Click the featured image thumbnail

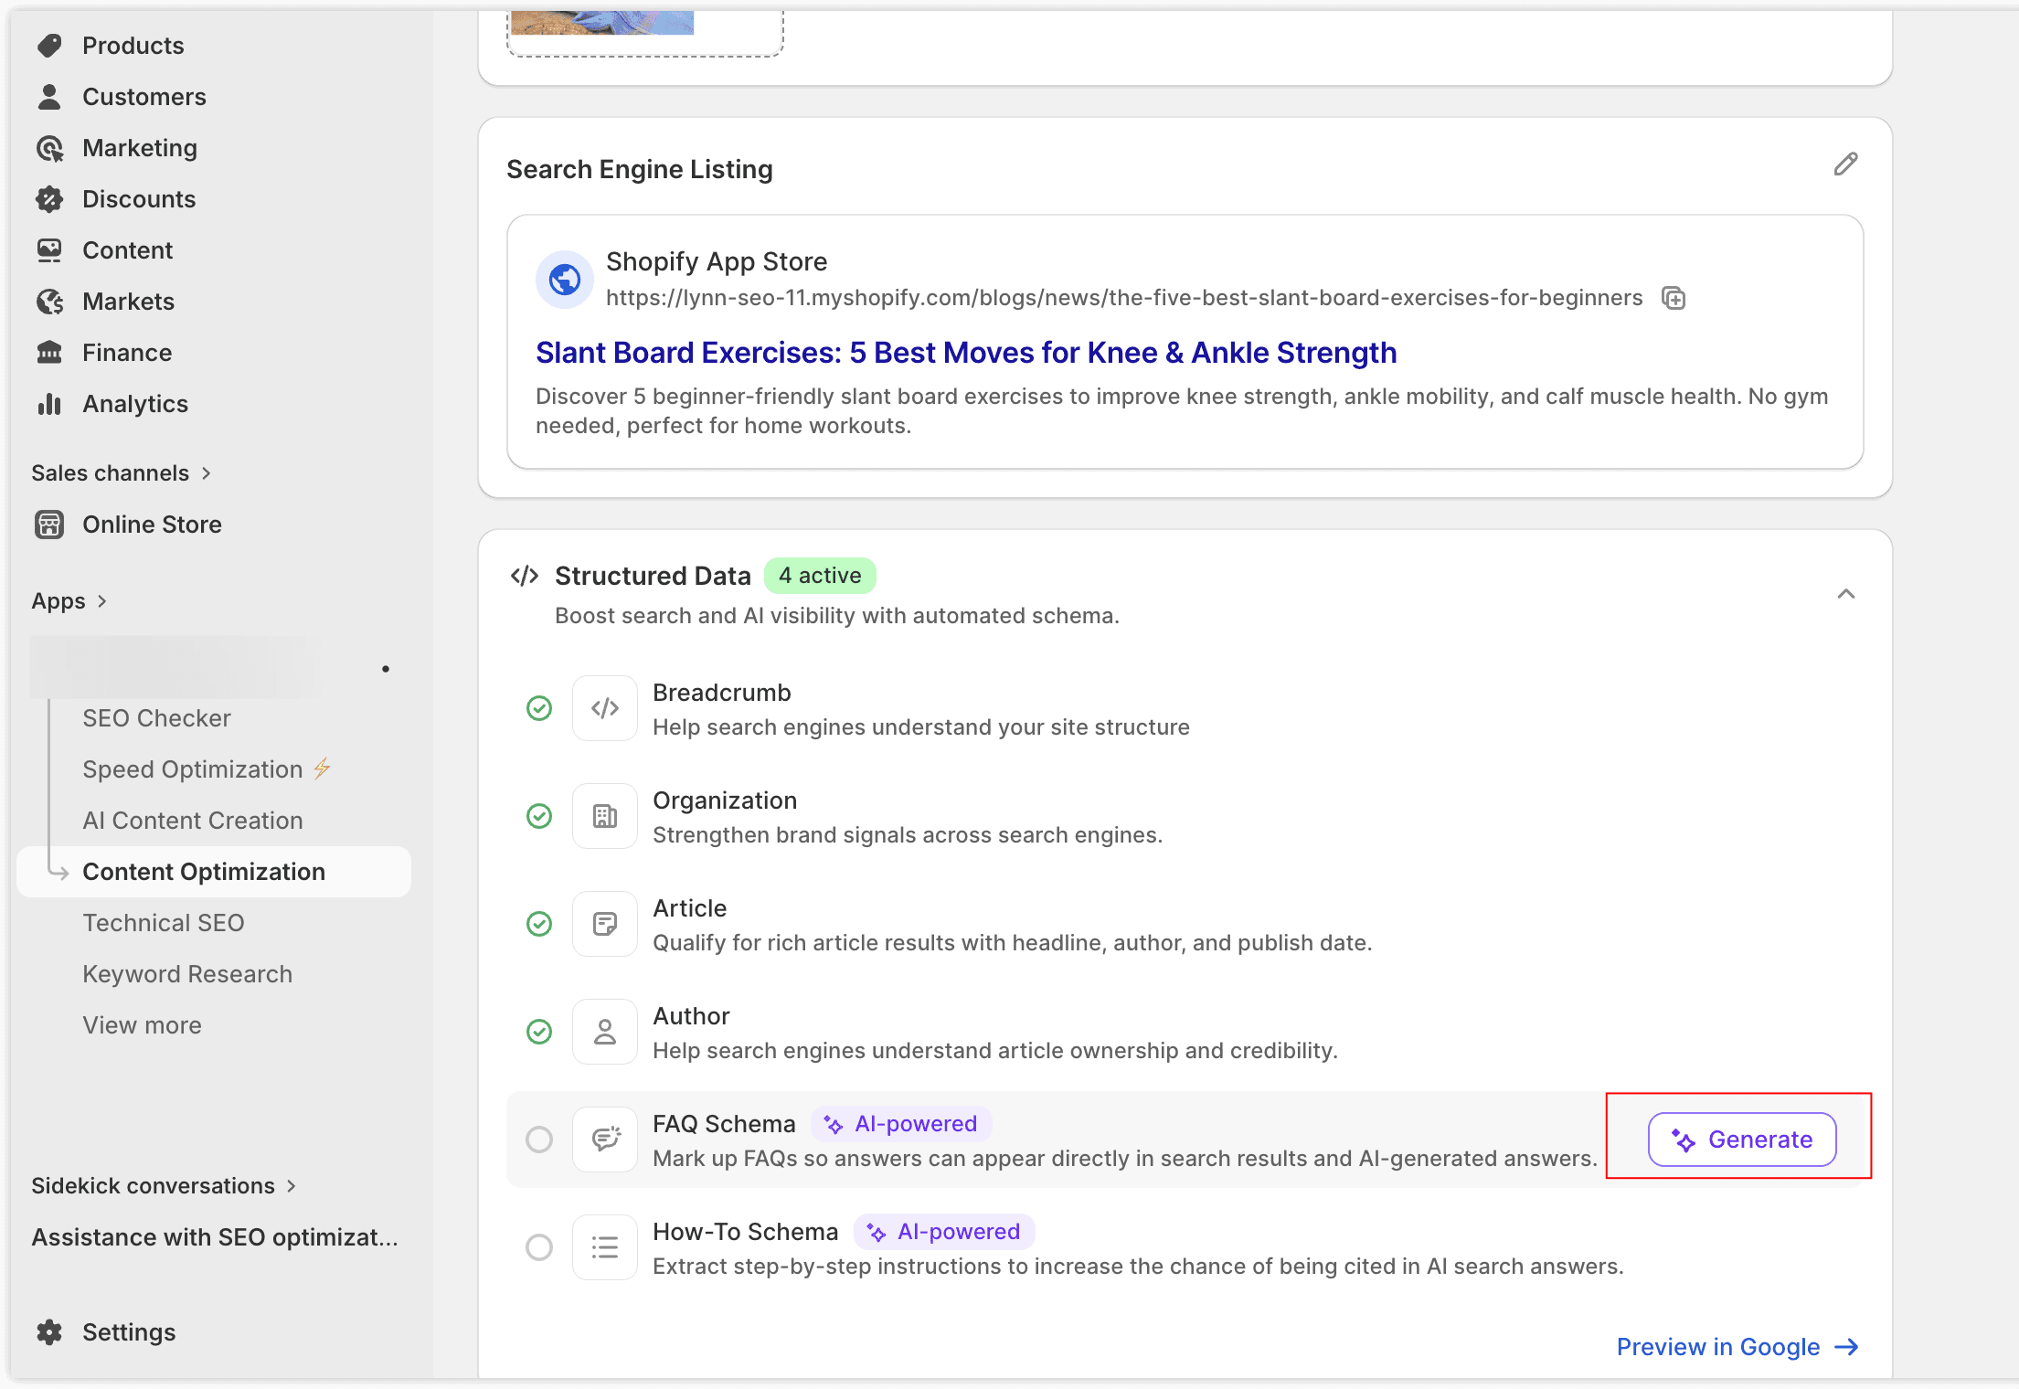[x=602, y=22]
